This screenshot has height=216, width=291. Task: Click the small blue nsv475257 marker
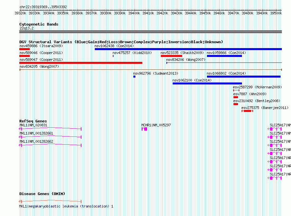(x=113, y=56)
